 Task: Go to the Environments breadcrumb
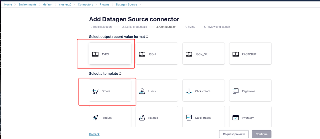27,4
